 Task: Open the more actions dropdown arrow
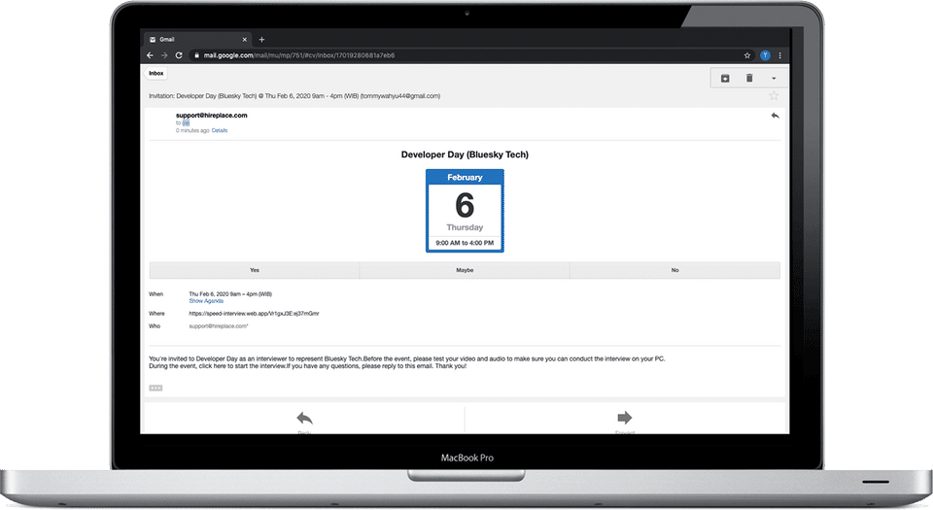pyautogui.click(x=774, y=78)
